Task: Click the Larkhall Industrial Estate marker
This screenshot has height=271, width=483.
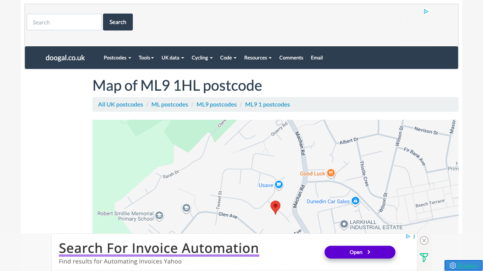Action: (x=344, y=224)
